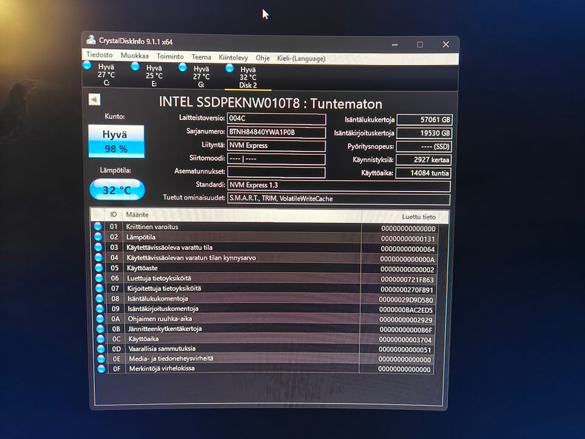Maximize the CrystalDiskInfo window
This screenshot has width=585, height=439.
[x=420, y=45]
